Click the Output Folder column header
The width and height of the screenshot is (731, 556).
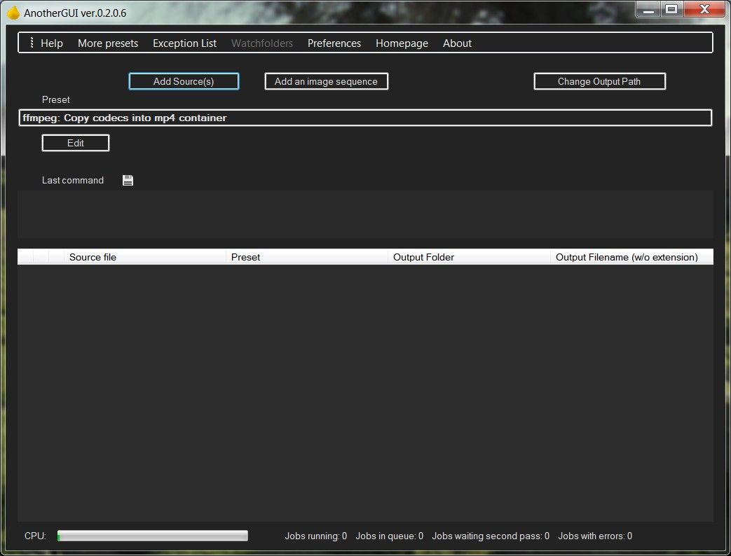pos(424,256)
